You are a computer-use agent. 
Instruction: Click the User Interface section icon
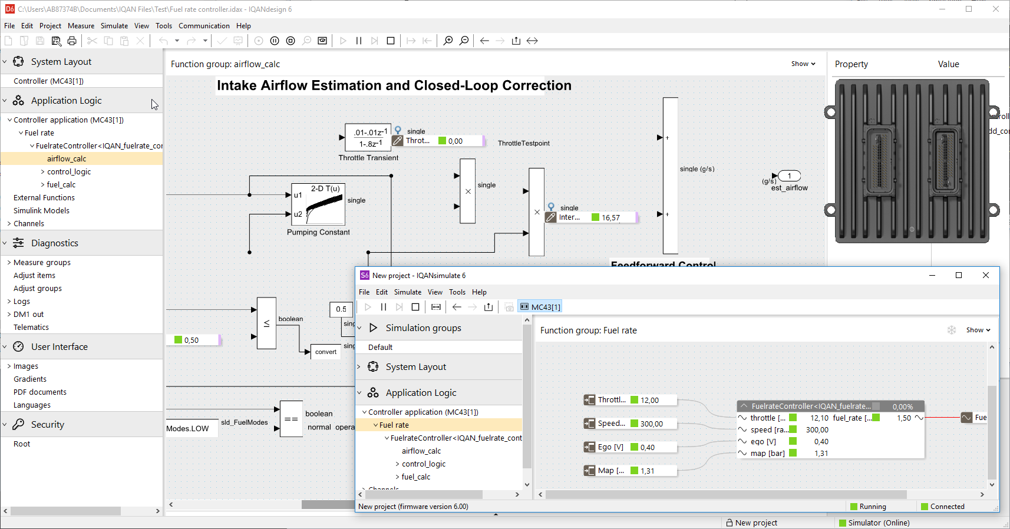18,347
